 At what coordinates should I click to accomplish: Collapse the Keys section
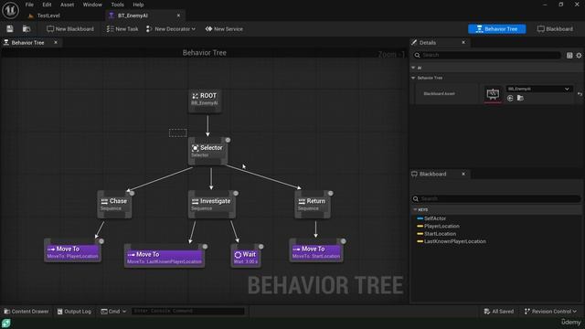415,209
